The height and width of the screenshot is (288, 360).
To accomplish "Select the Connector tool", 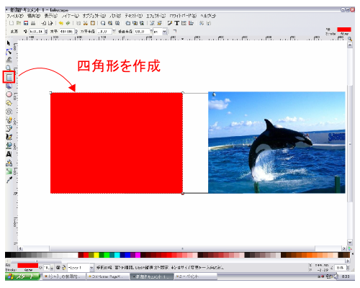I will (x=9, y=163).
